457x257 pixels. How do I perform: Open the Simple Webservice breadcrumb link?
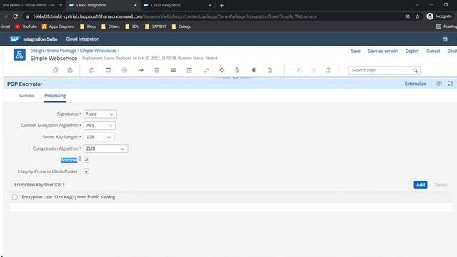[98, 51]
